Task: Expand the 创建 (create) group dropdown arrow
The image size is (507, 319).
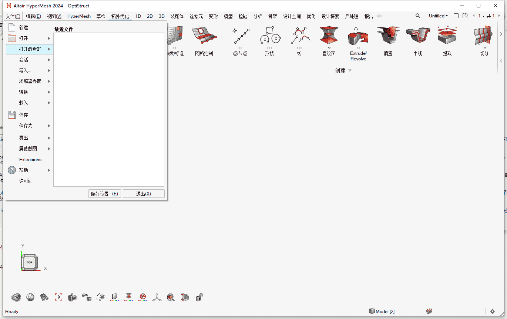Action: [350, 71]
